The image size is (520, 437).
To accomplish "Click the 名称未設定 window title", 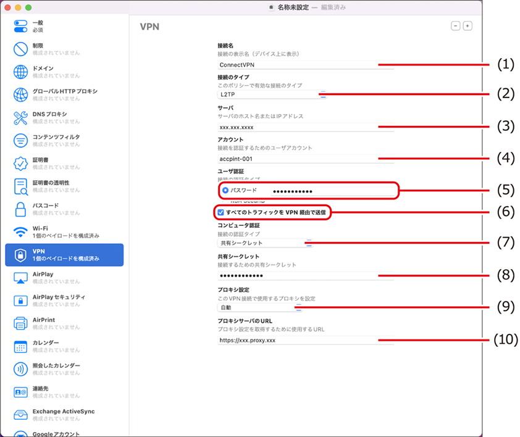I will pos(293,7).
